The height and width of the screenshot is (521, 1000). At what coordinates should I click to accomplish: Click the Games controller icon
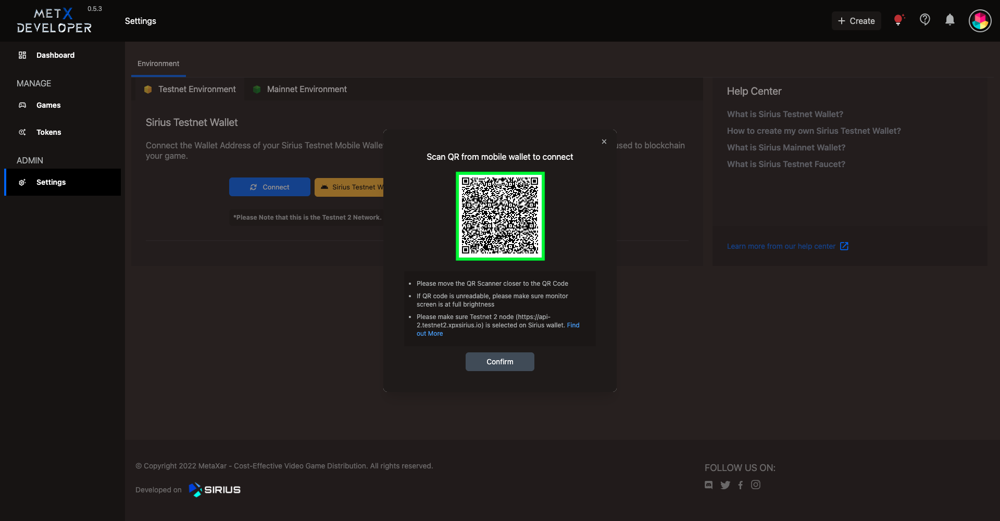(22, 105)
